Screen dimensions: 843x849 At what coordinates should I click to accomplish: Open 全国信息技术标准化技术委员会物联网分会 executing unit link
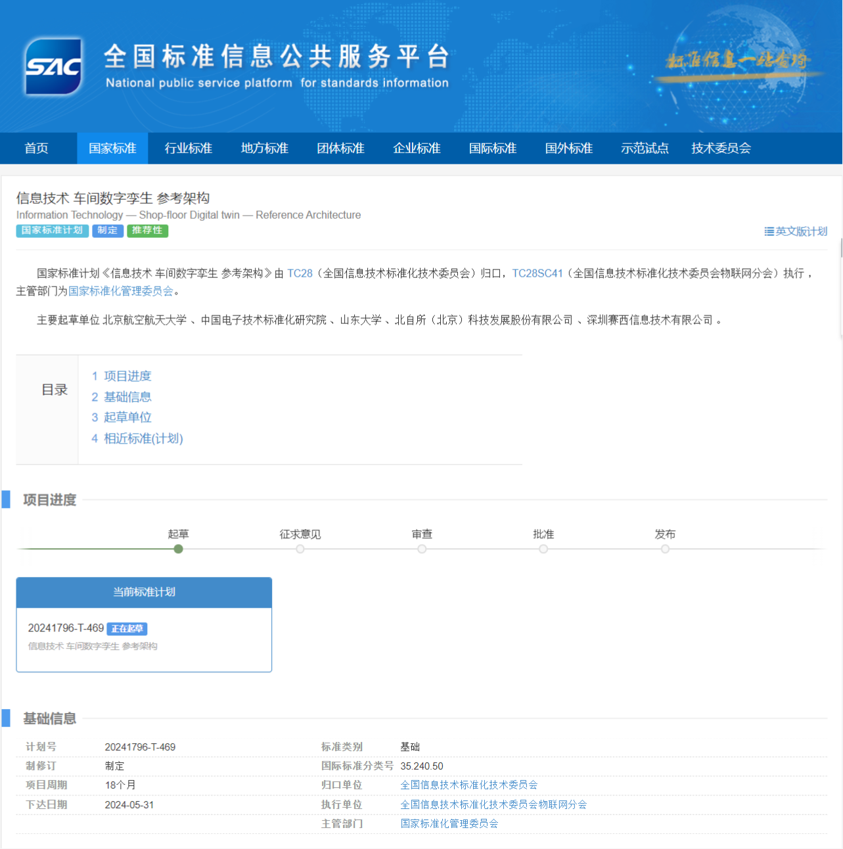pyautogui.click(x=493, y=804)
